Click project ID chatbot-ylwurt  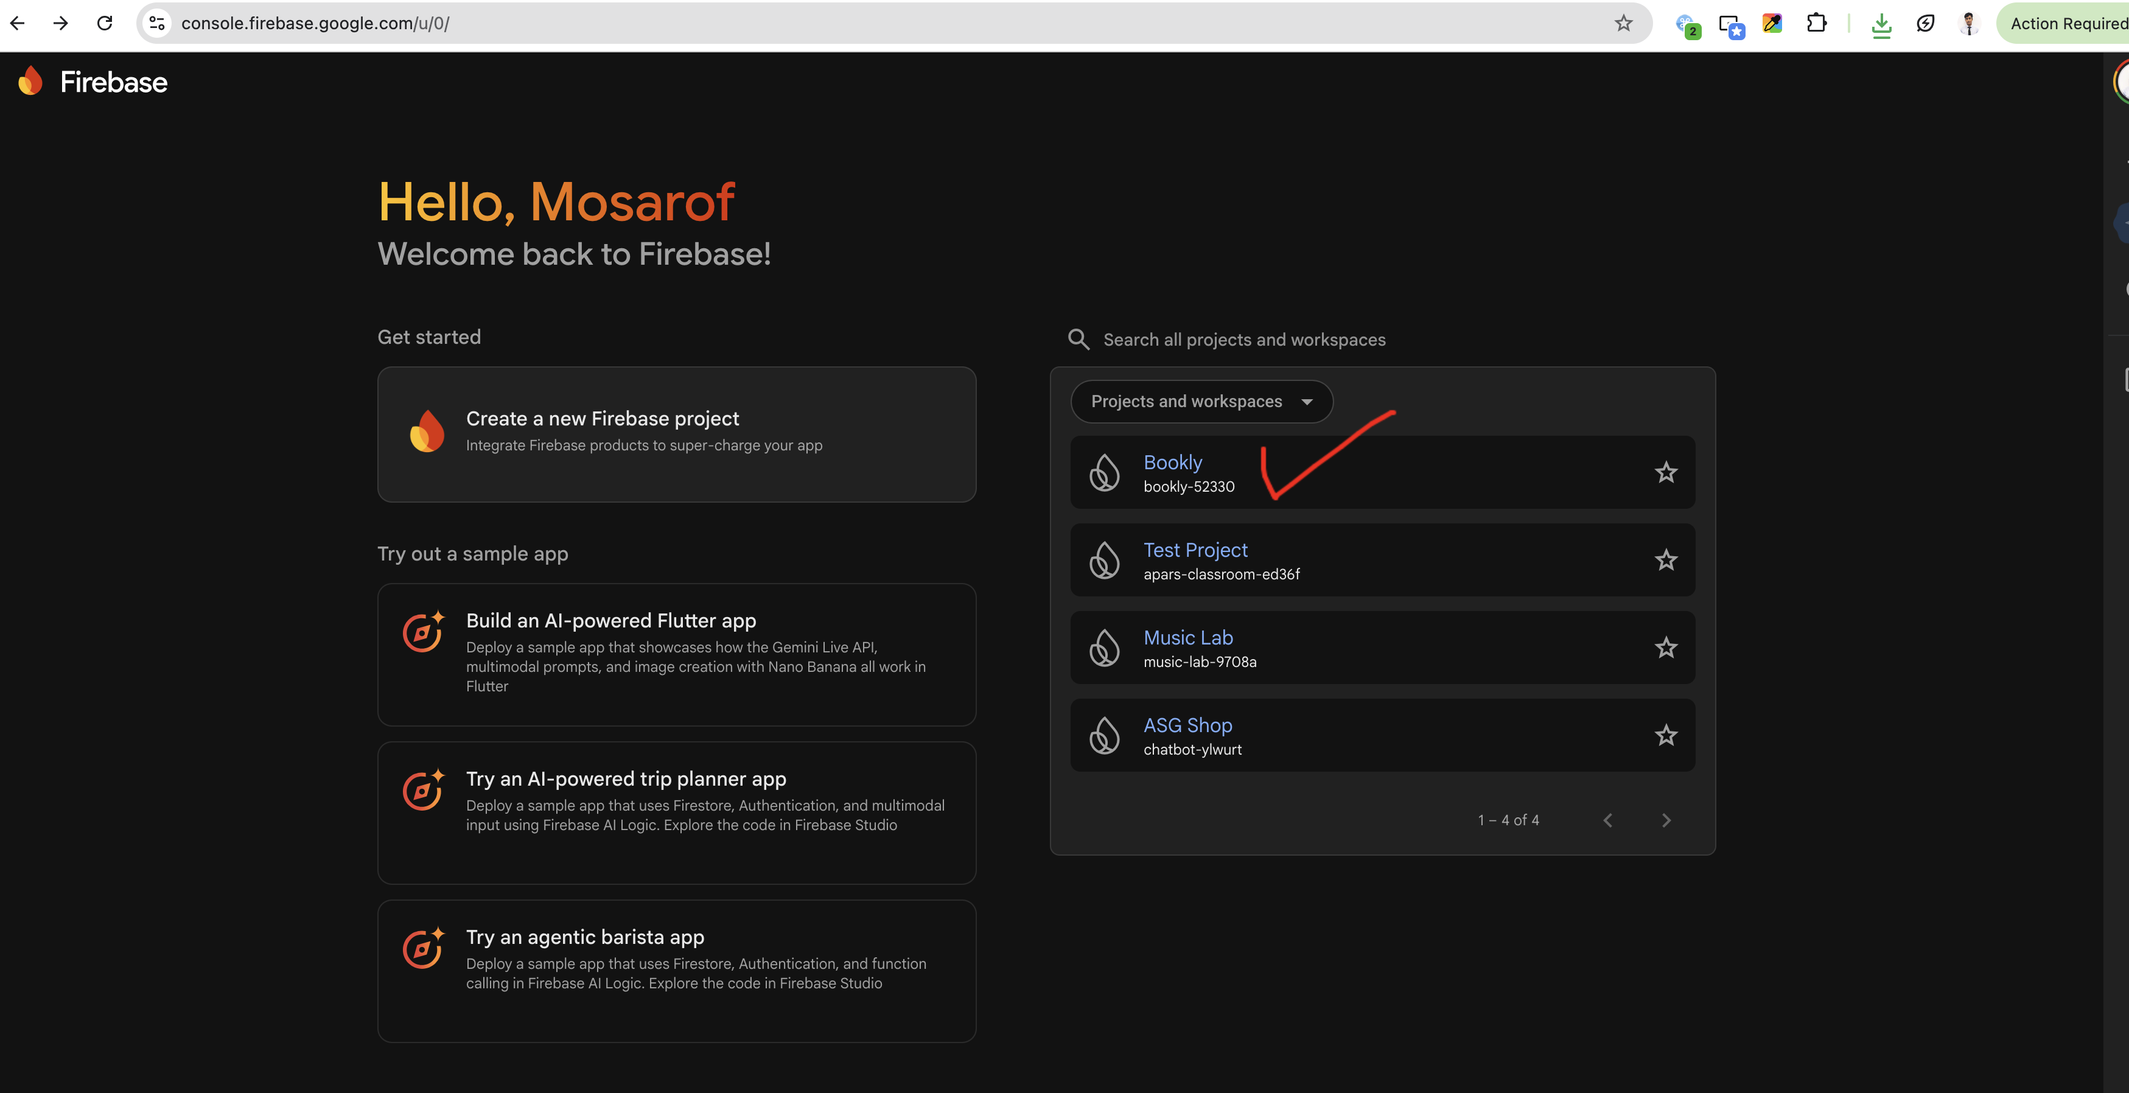[1192, 749]
